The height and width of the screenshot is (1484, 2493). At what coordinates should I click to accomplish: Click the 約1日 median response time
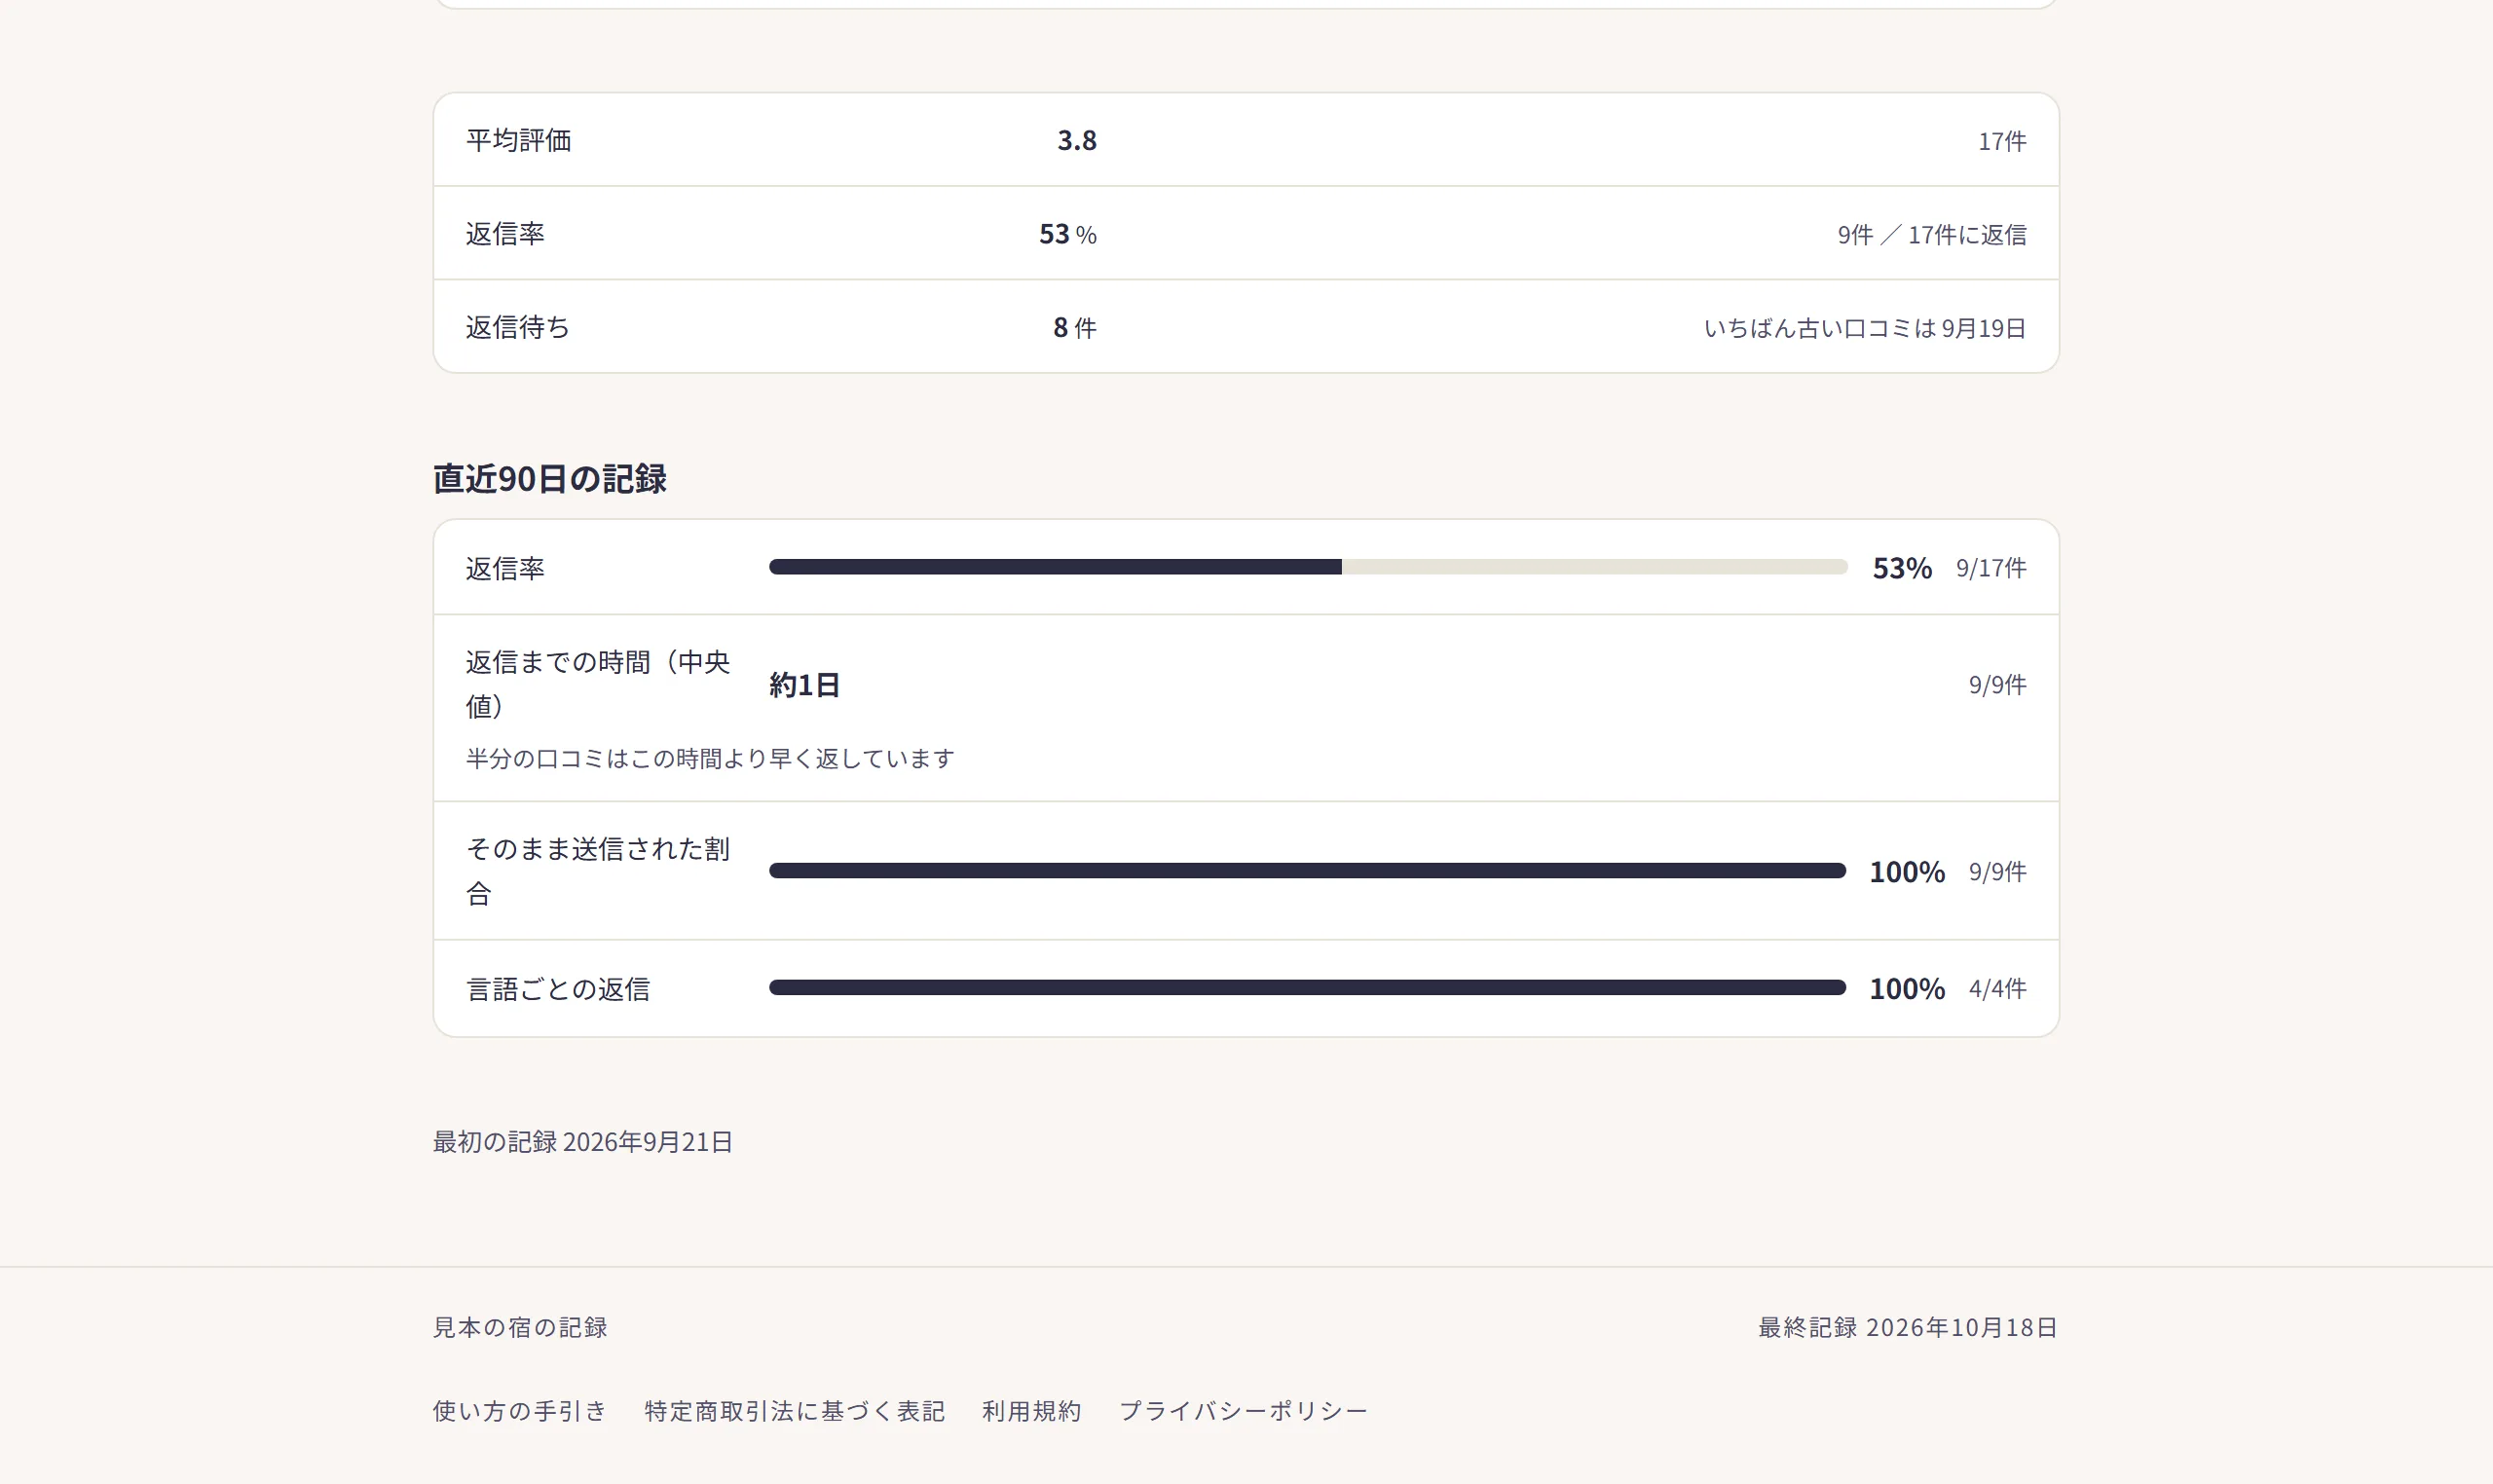click(x=804, y=685)
